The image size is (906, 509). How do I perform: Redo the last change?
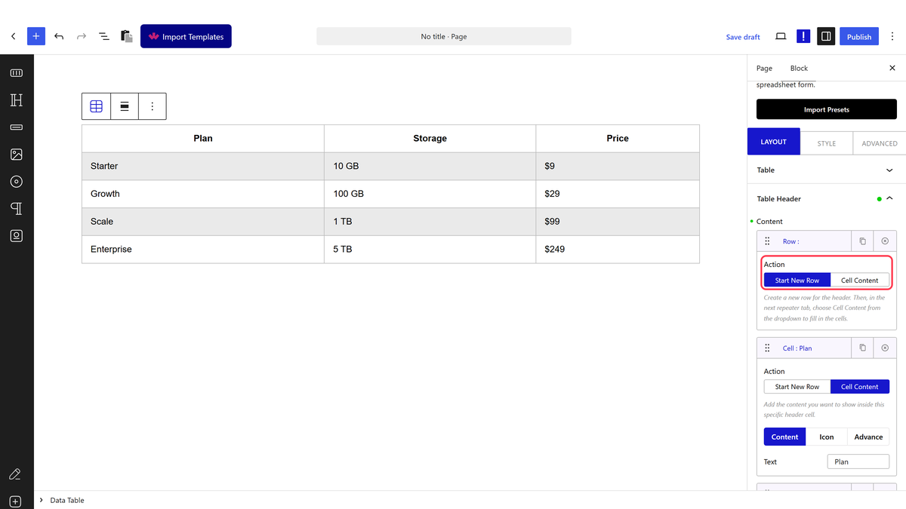coord(82,36)
